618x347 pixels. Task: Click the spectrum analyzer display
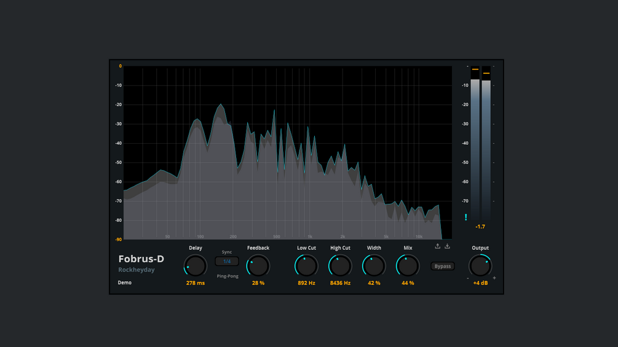tap(288, 153)
